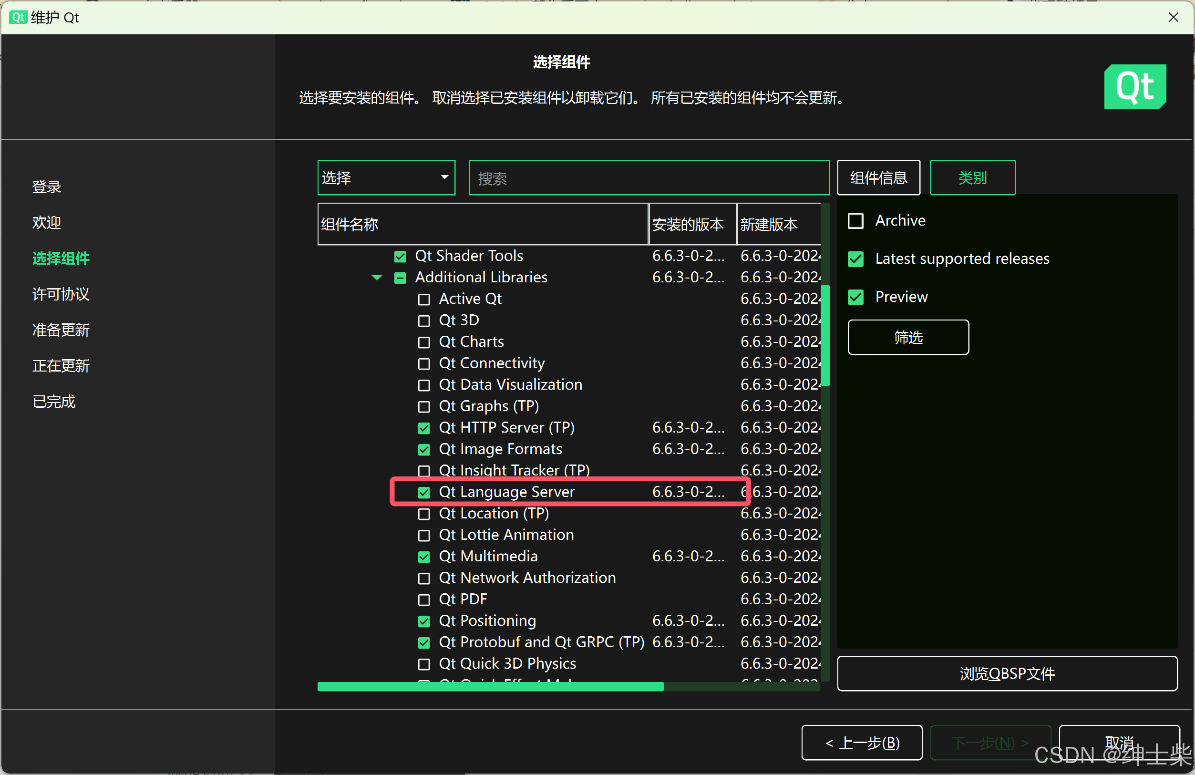Check the Qt Charts component

tap(424, 342)
